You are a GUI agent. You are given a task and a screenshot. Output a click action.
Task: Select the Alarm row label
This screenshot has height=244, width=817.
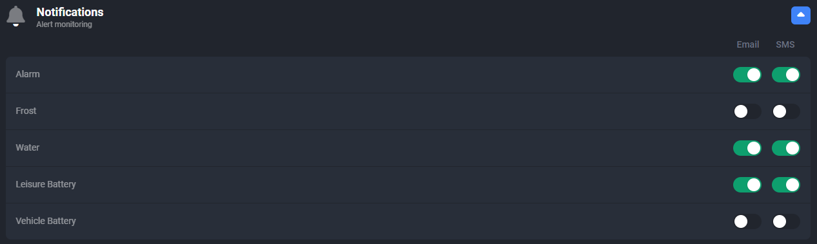[x=28, y=74]
